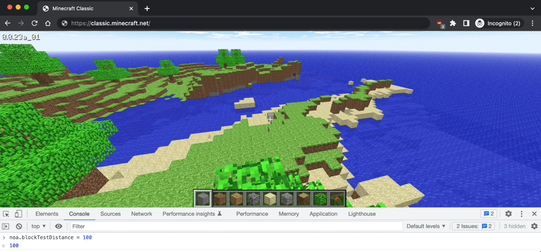This screenshot has height=252, width=541.
Task: Switch to the Performance tab
Action: 252,214
